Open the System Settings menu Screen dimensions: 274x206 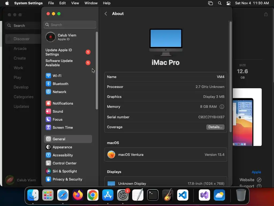[28, 3]
